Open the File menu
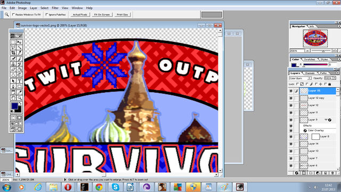 (4, 8)
